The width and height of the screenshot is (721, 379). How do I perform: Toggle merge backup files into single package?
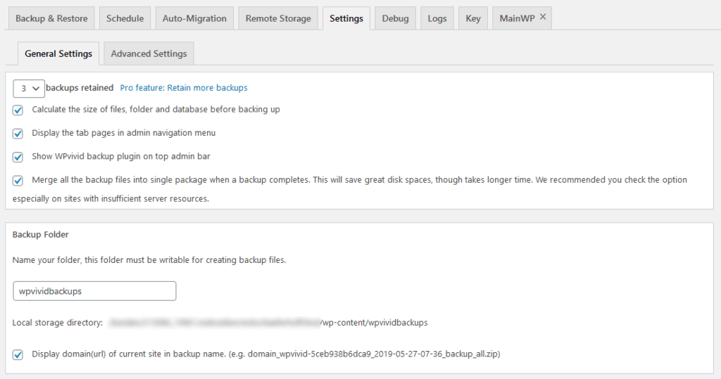[18, 180]
